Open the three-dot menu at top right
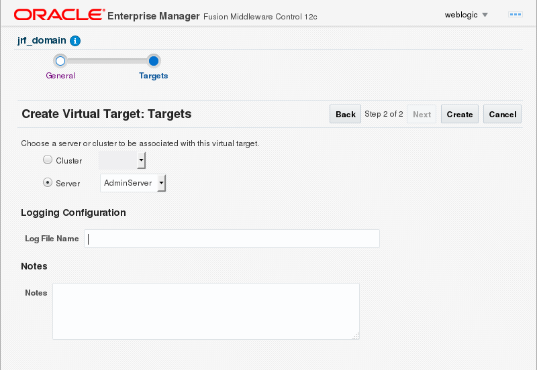Viewport: 537px width, 370px height. [515, 14]
